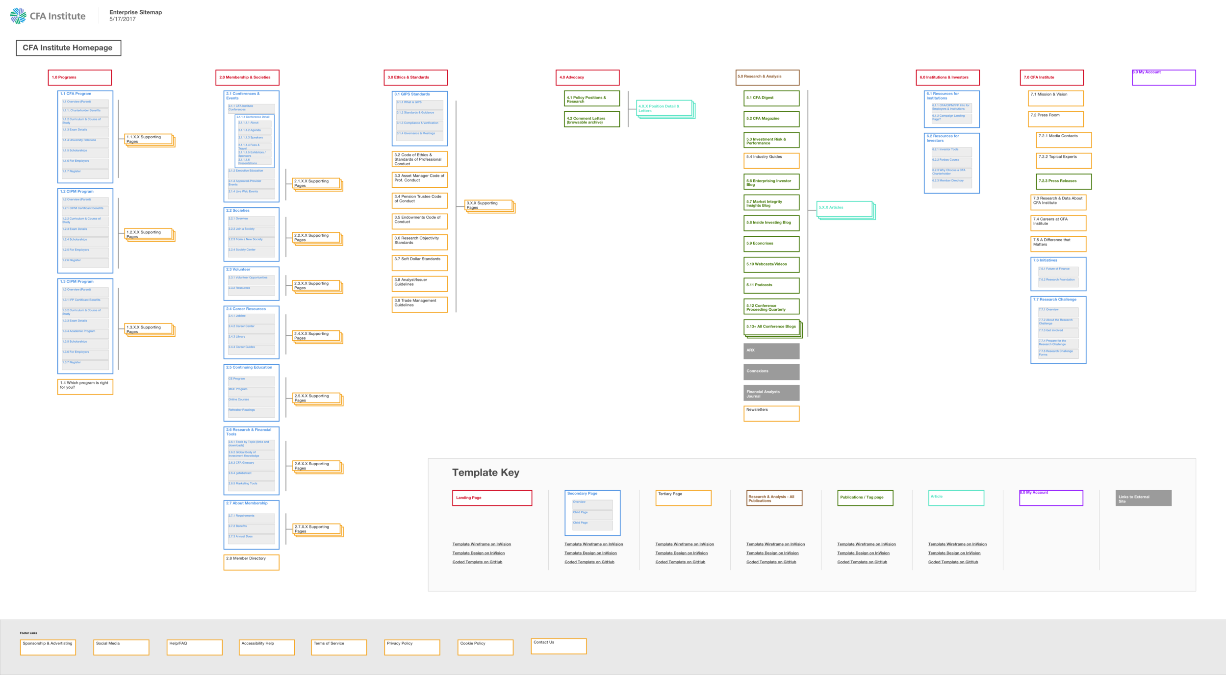Image resolution: width=1226 pixels, height=675 pixels.
Task: Click the 2.5 Continuing Education heading
Action: (249, 368)
